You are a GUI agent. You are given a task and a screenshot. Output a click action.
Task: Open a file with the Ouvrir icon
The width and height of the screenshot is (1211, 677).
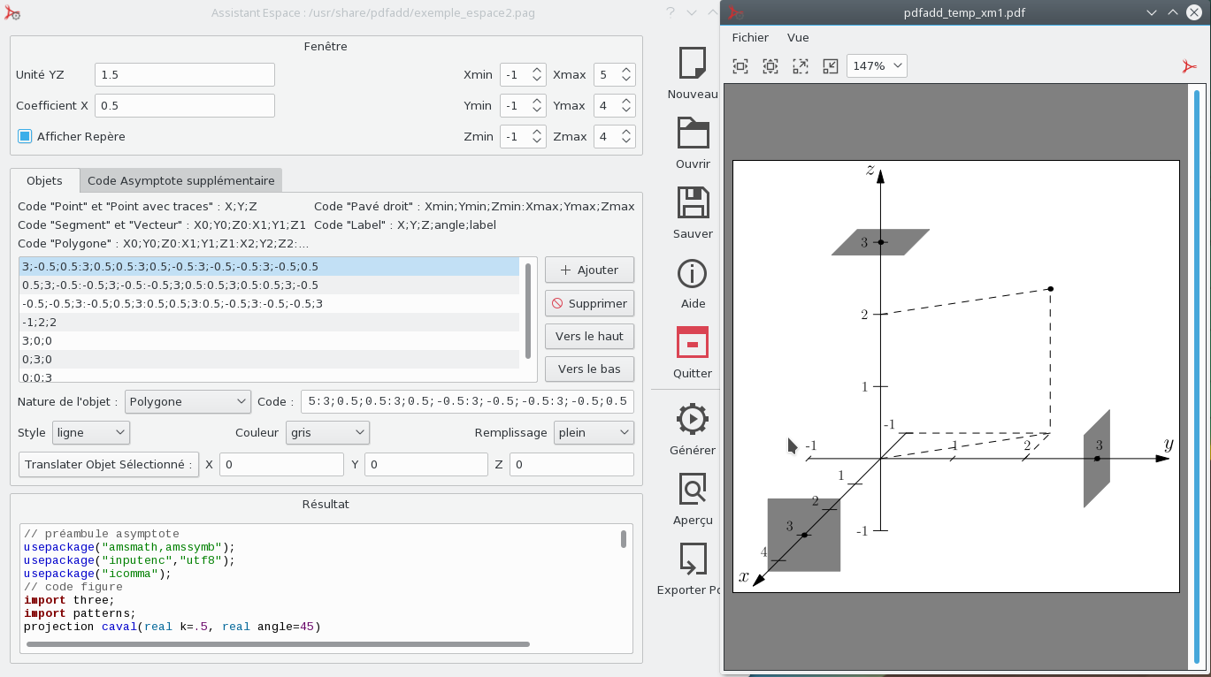(693, 133)
